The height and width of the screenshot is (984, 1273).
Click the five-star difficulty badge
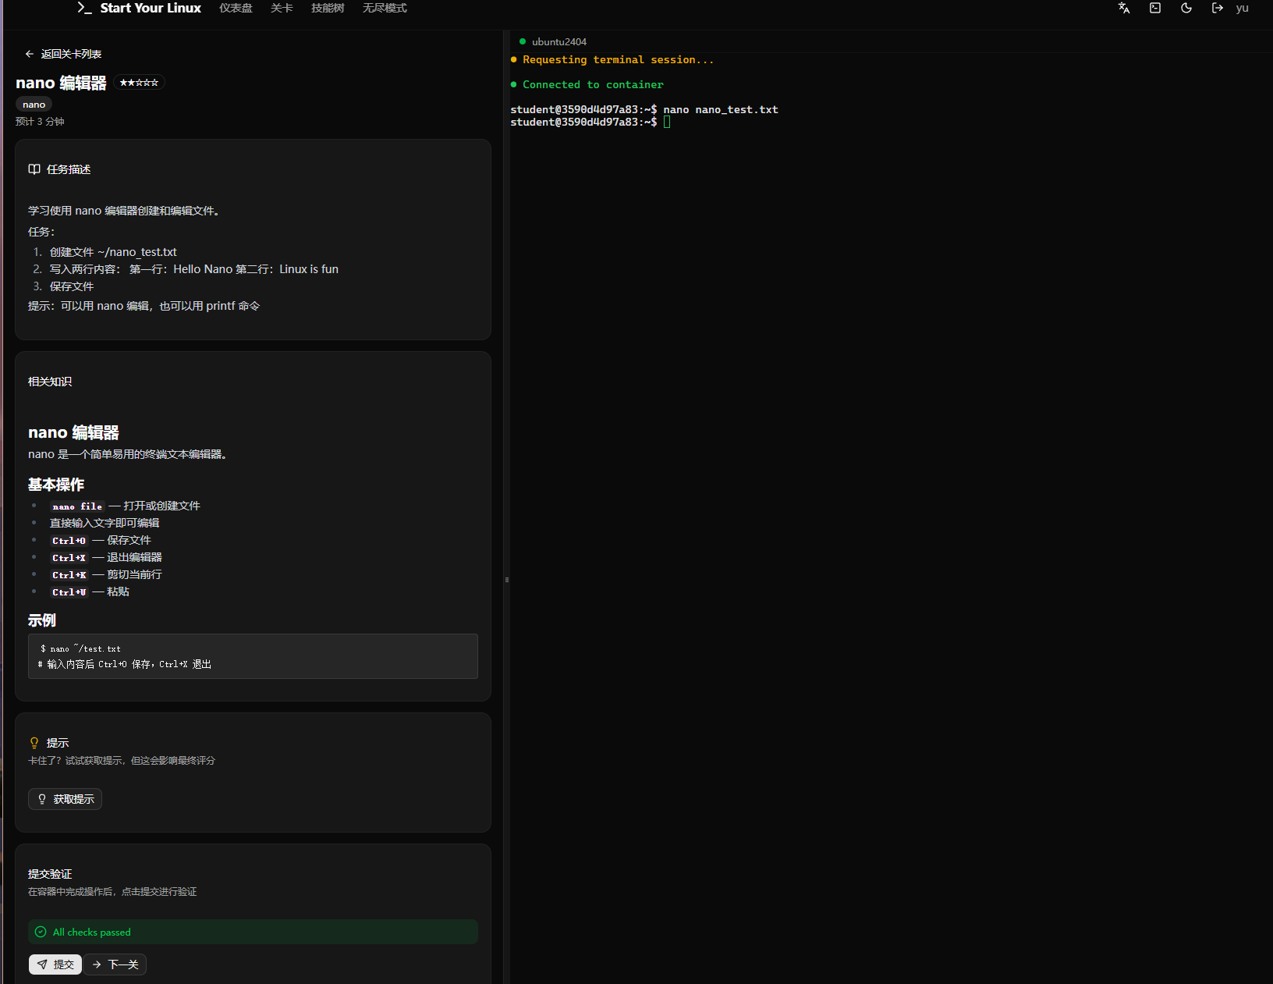click(139, 83)
